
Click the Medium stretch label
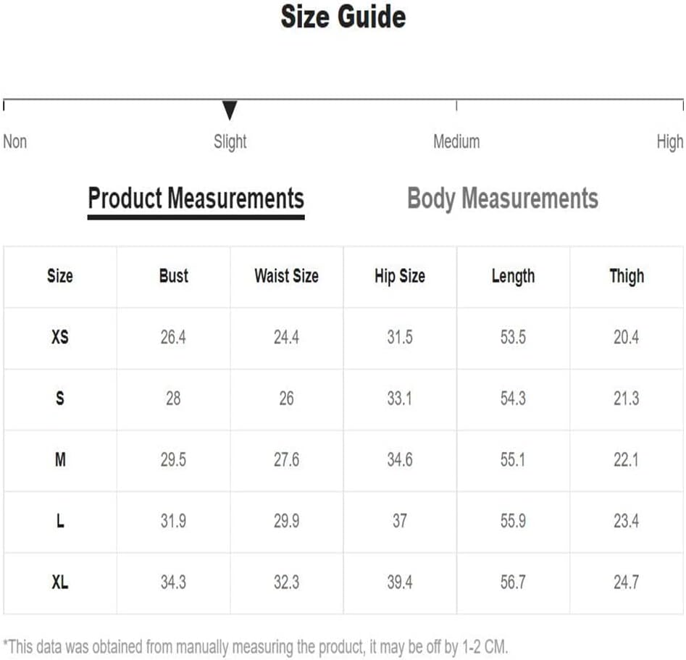coord(456,141)
